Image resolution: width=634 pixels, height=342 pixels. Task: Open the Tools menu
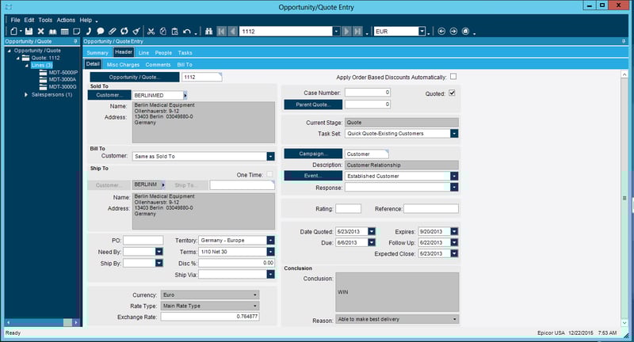[x=45, y=20]
